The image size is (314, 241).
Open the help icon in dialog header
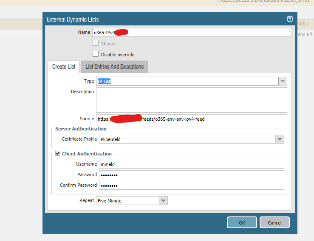[290, 19]
